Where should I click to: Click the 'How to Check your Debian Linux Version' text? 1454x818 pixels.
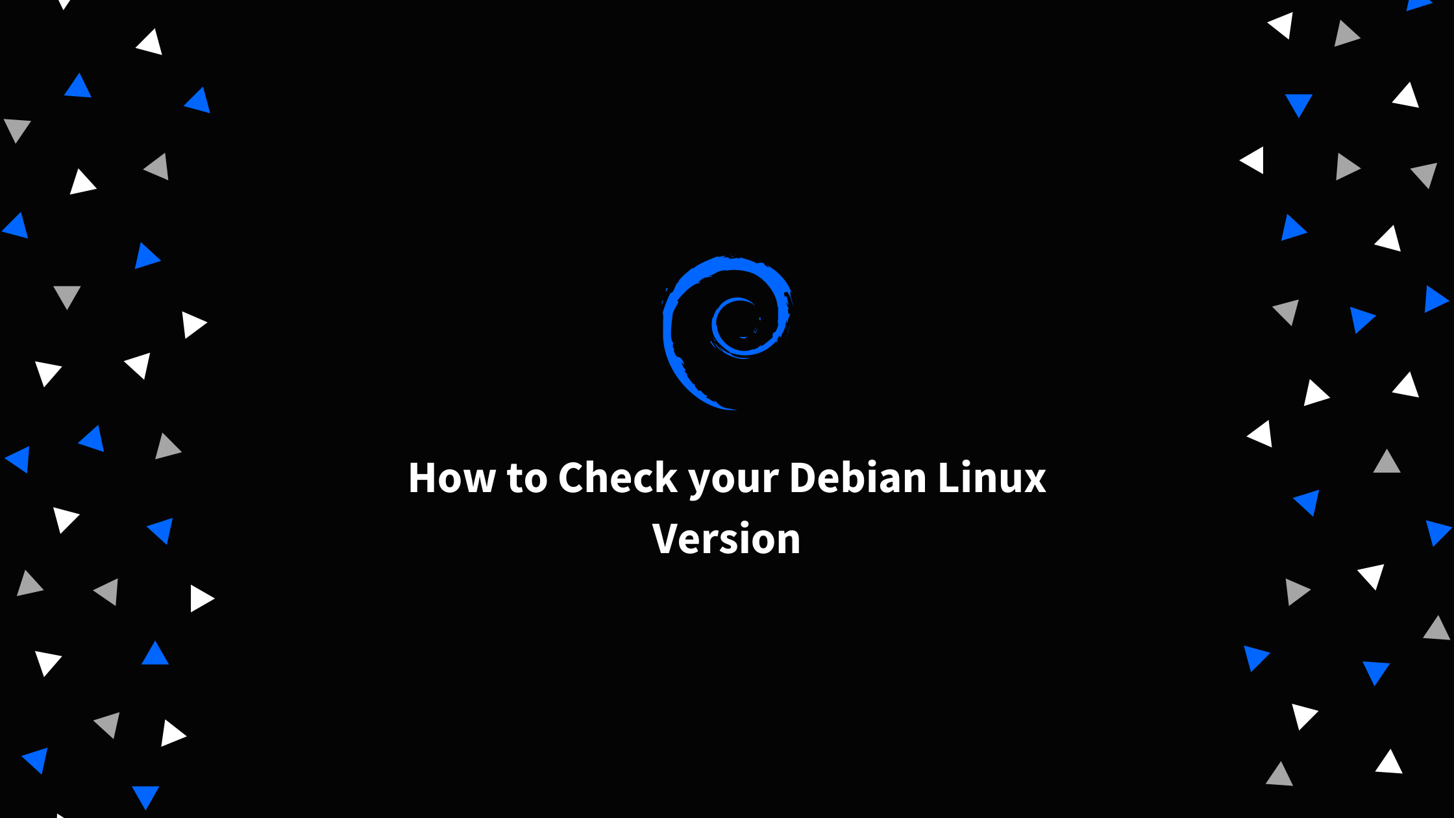pyautogui.click(x=727, y=505)
